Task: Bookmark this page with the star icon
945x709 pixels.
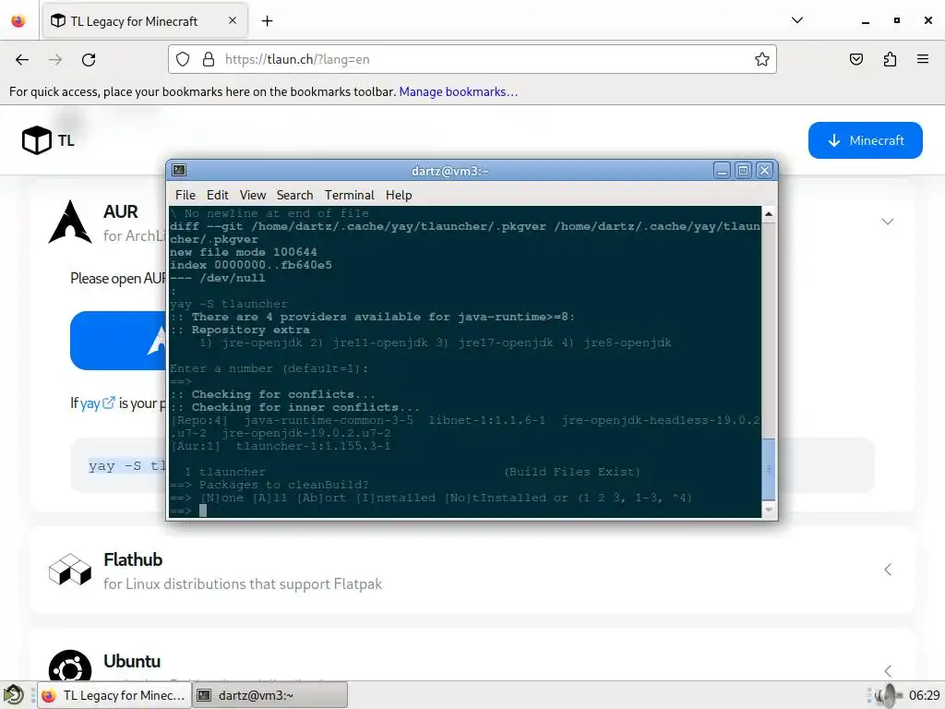Action: click(x=761, y=59)
